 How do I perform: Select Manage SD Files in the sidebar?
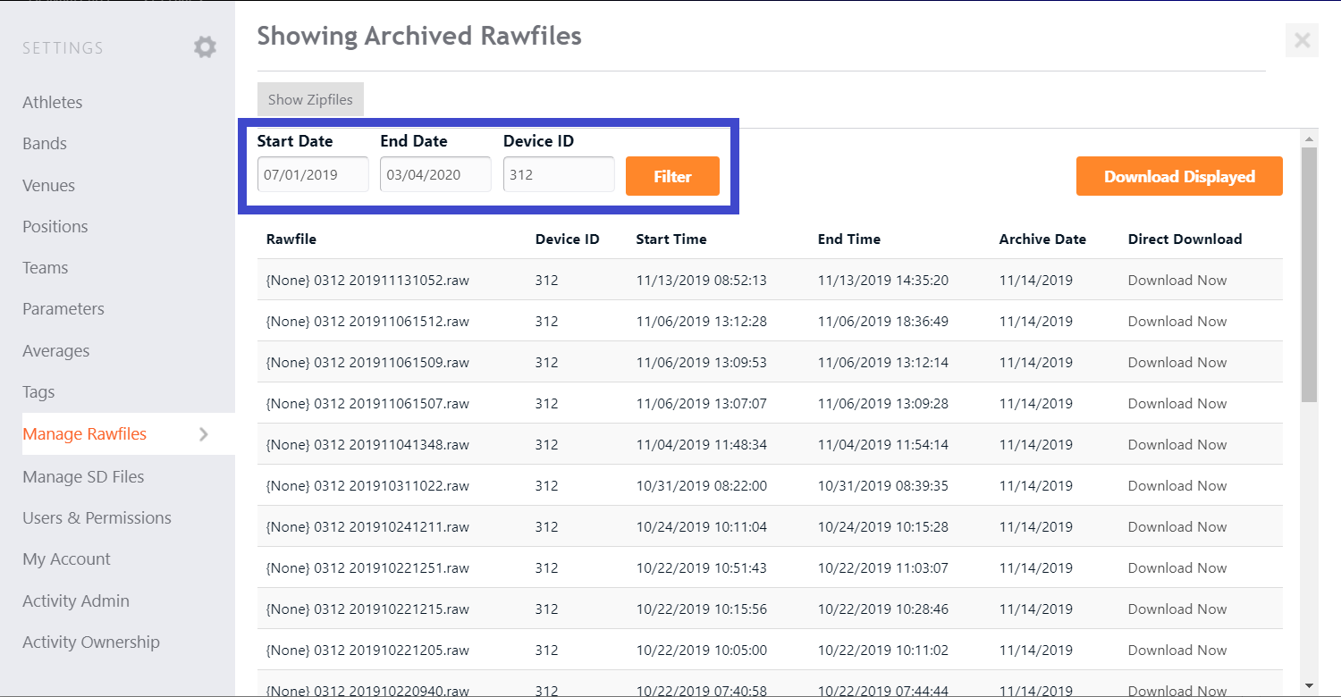(x=83, y=476)
